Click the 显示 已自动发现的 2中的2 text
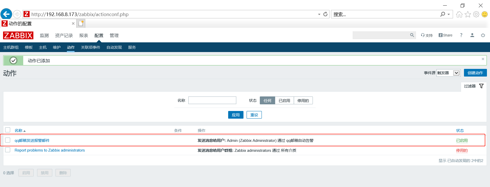Image resolution: width=490 pixels, height=187 pixels. 461,161
